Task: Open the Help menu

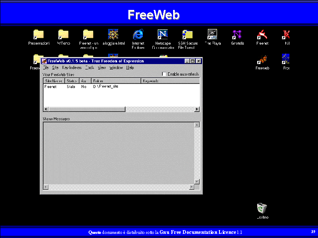Action: (x=130, y=68)
